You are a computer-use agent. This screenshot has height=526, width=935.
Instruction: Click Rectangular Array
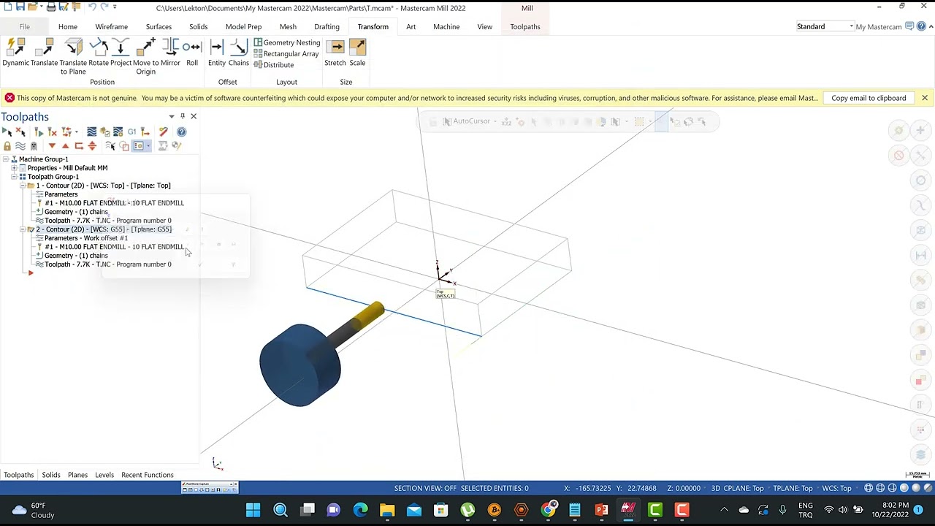(286, 53)
